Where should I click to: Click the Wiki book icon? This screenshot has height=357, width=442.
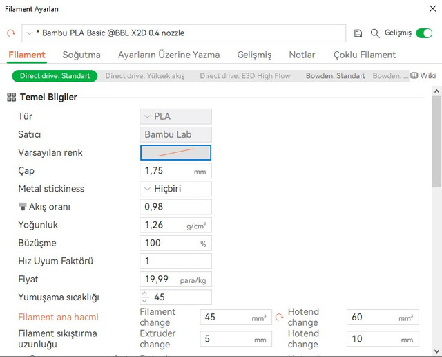pyautogui.click(x=414, y=75)
